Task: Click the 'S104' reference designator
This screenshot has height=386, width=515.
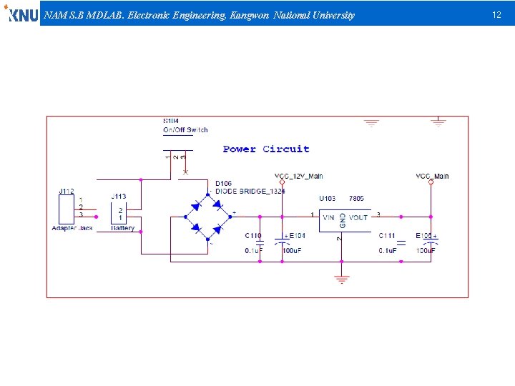Action: coord(171,121)
